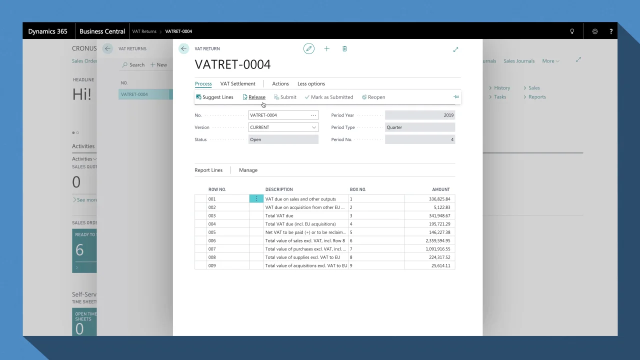Image resolution: width=640 pixels, height=360 pixels.
Task: Click the pin icon on action bar
Action: [x=456, y=97]
